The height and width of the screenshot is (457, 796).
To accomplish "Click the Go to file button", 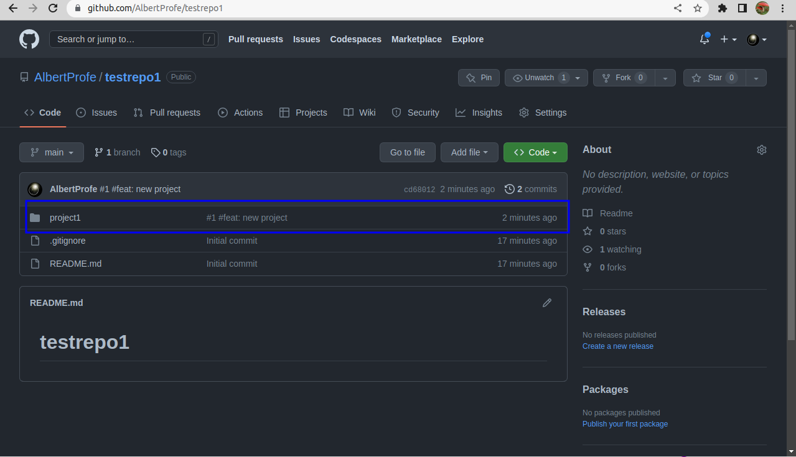I will 408,152.
